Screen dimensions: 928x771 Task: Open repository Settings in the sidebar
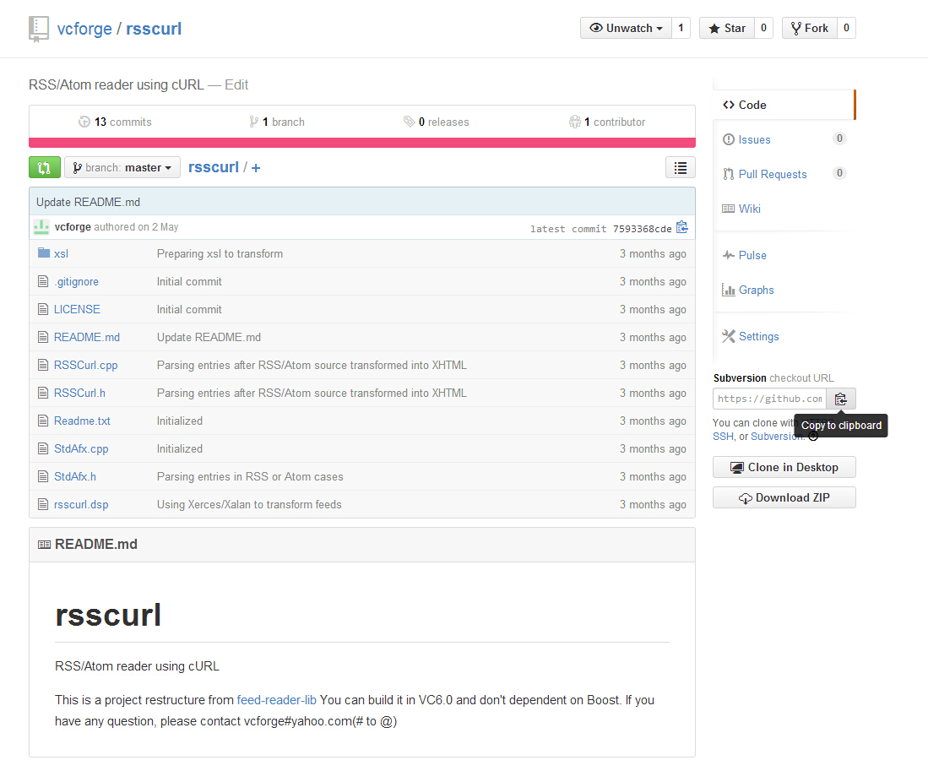click(784, 337)
